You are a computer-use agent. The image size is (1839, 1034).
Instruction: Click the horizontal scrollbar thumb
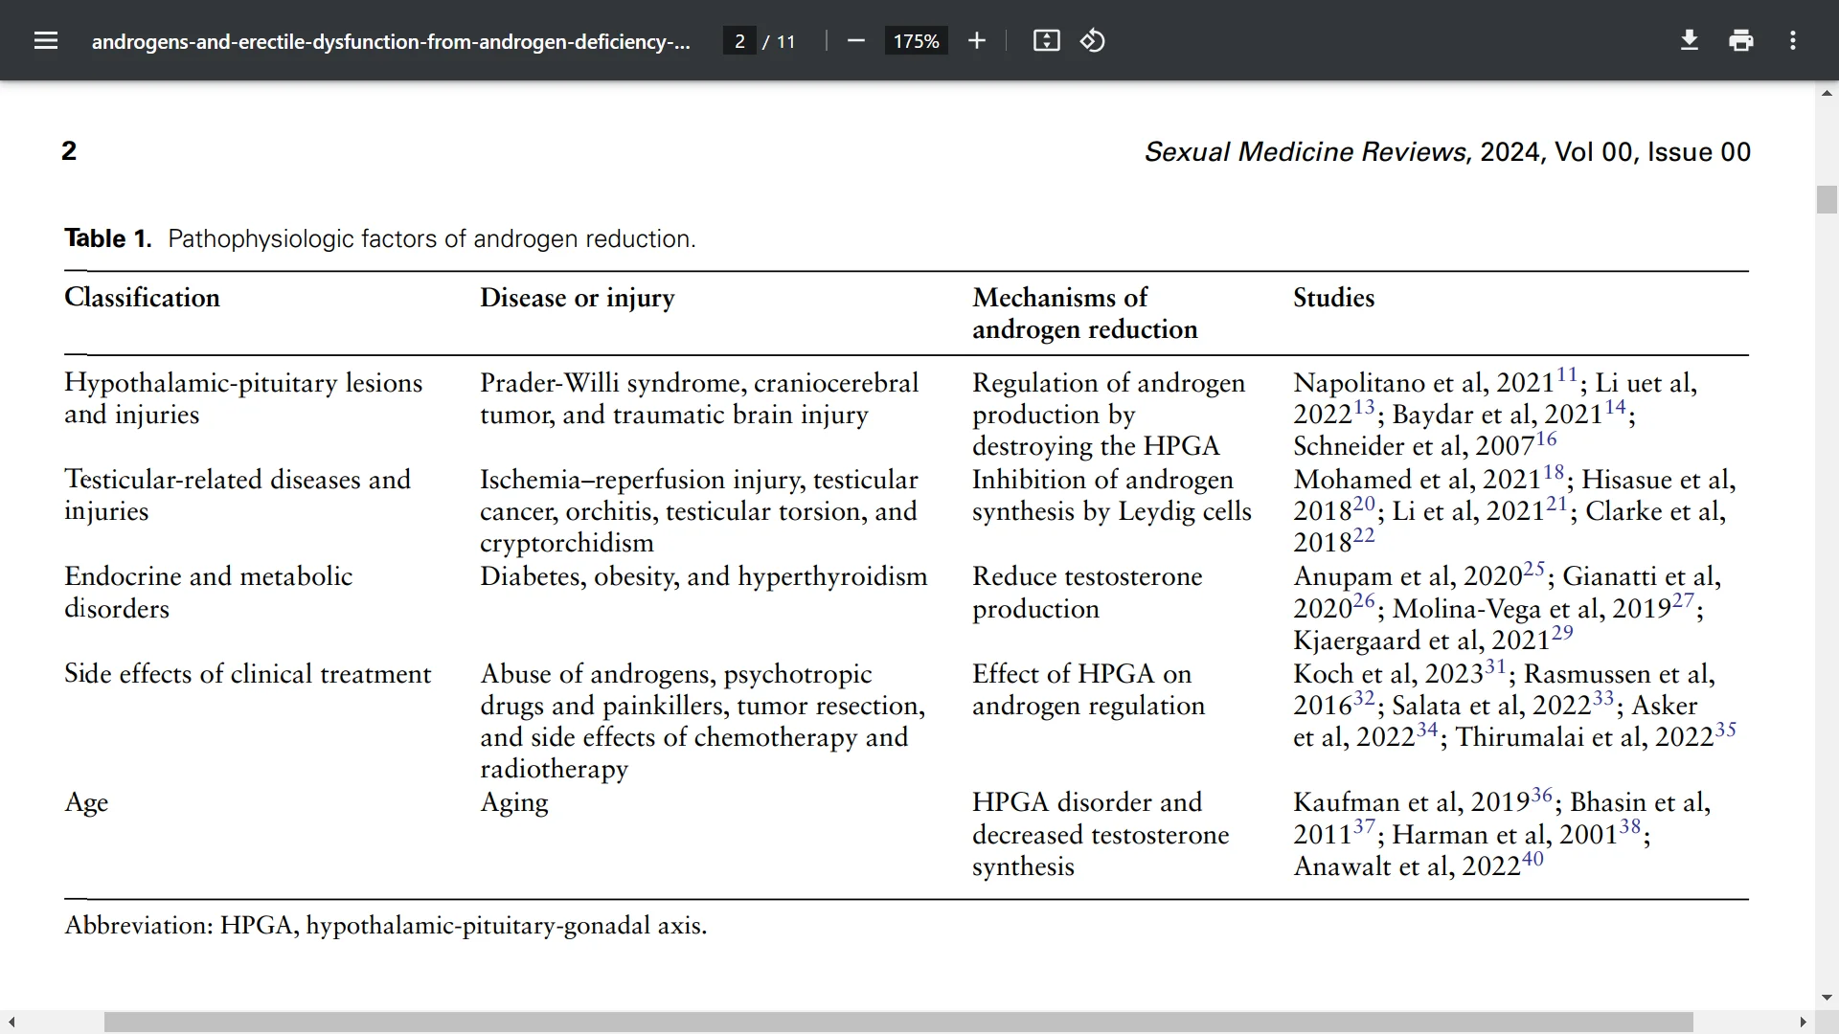point(898,1023)
